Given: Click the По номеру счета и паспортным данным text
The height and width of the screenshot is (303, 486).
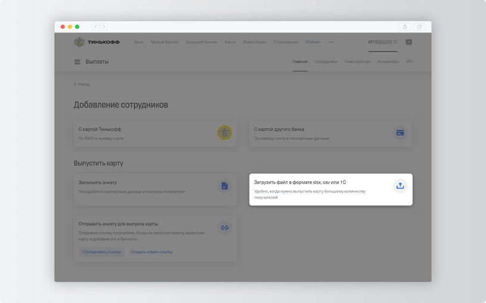Looking at the screenshot, I should (292, 138).
